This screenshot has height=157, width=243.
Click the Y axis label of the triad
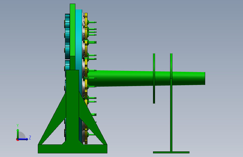18,126
